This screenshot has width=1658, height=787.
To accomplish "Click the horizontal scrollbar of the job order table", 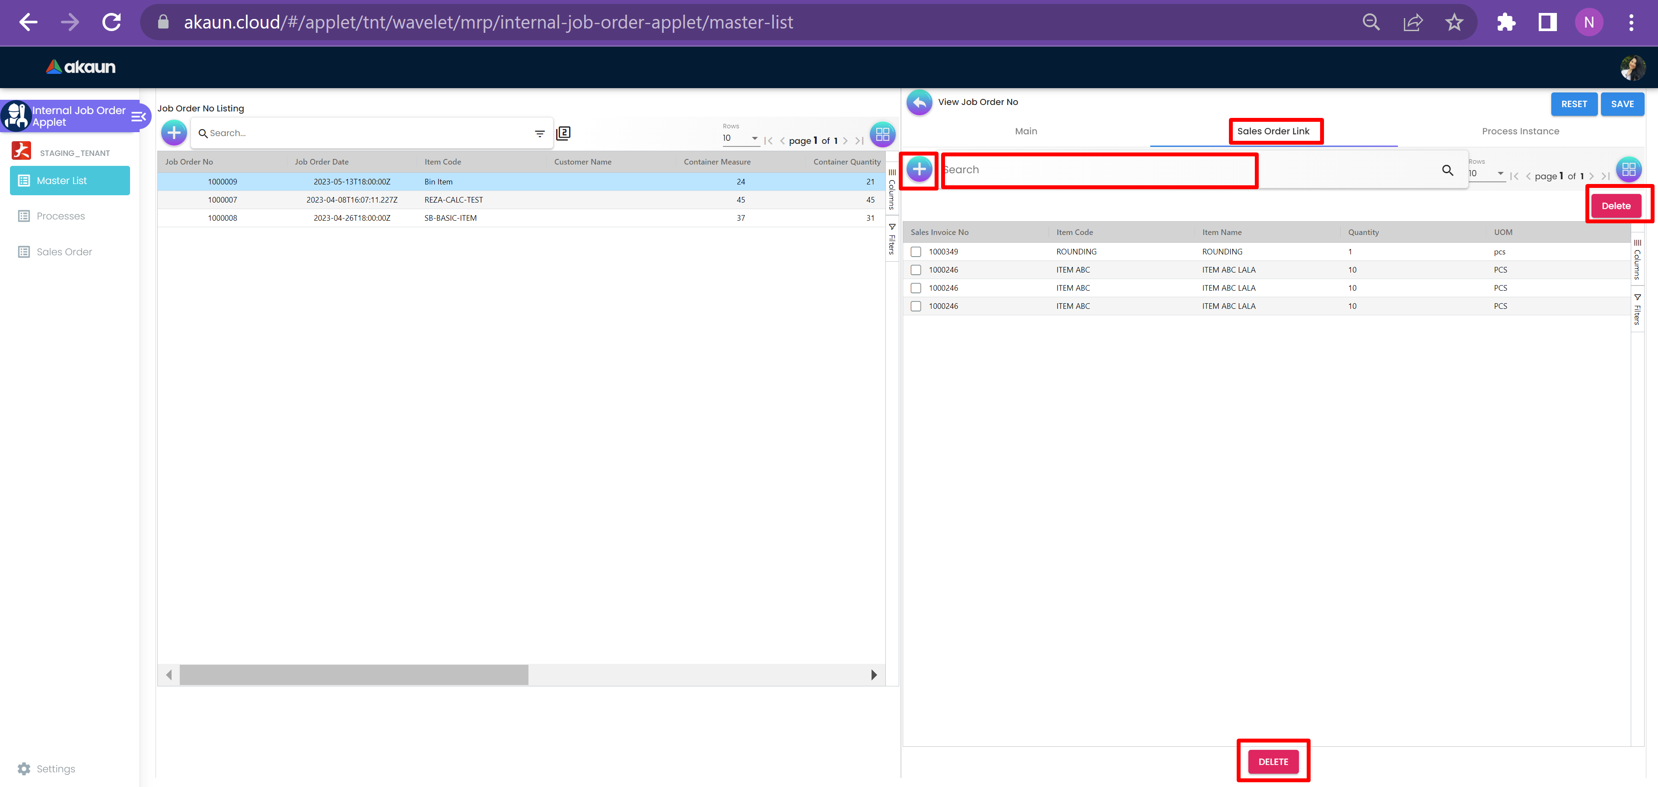I will (353, 674).
